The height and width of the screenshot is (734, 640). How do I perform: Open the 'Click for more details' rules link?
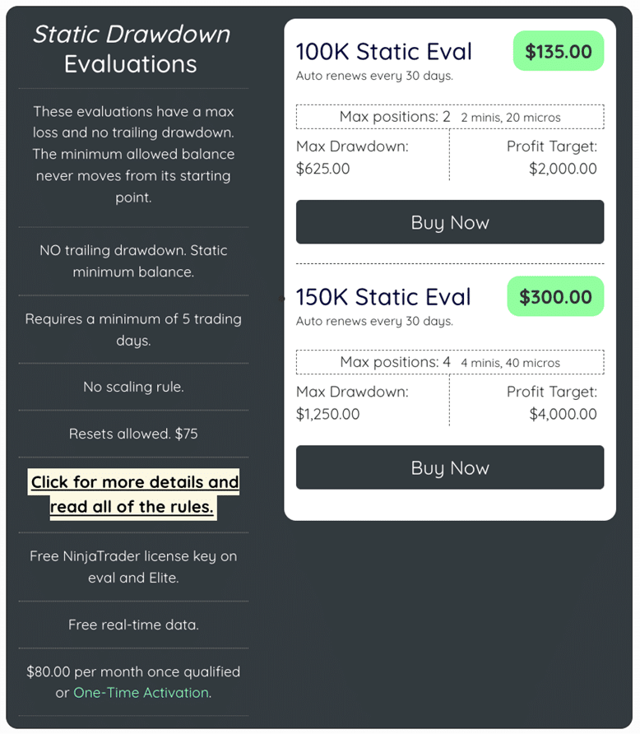click(134, 495)
